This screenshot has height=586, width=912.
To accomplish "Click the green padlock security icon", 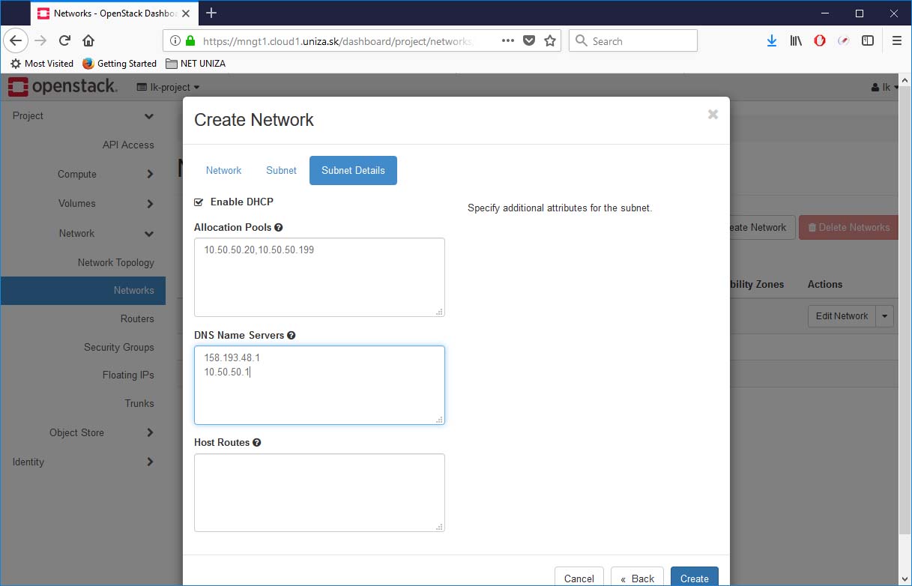I will click(190, 41).
